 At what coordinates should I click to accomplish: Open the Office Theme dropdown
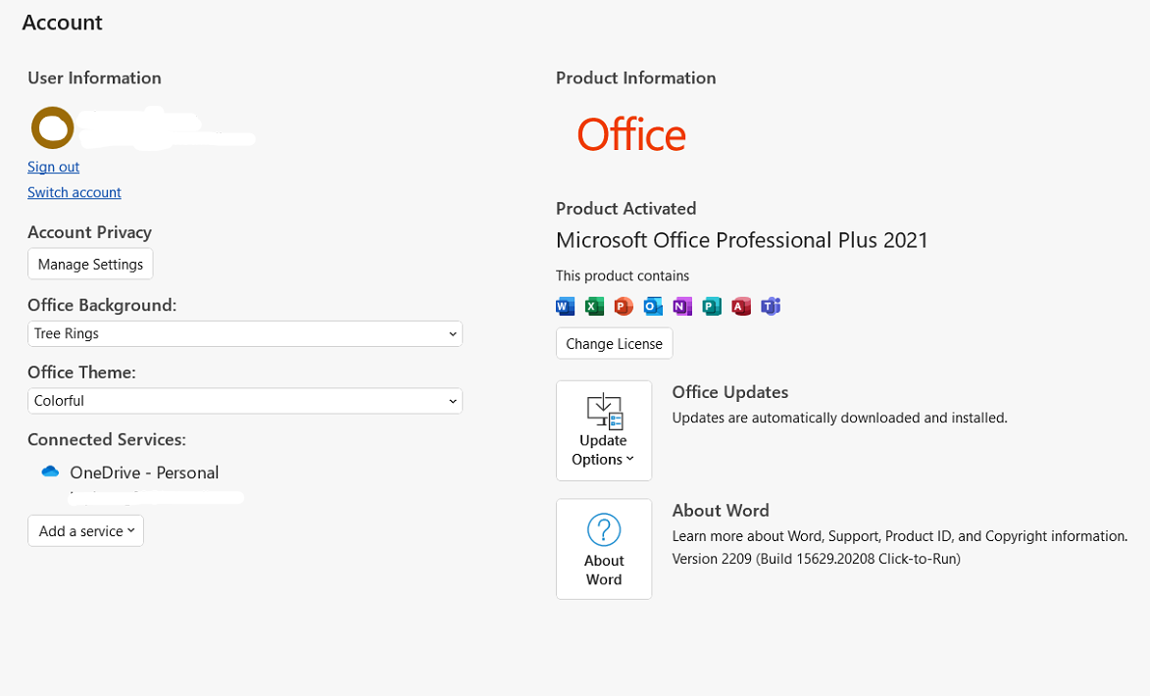pyautogui.click(x=245, y=401)
